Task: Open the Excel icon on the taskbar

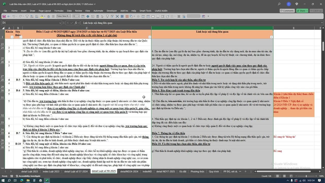Action: (47, 180)
